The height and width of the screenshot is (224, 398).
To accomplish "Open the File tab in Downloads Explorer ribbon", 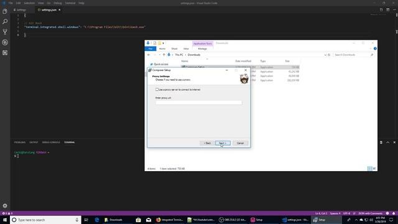I will point(150,49).
